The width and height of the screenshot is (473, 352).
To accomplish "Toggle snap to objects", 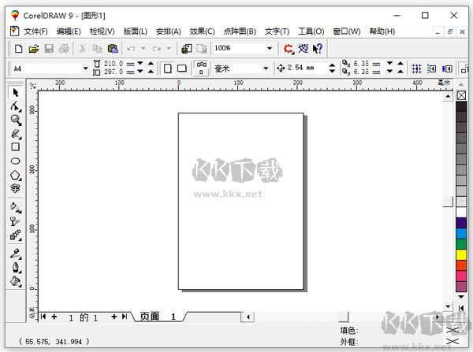I will click(x=447, y=69).
